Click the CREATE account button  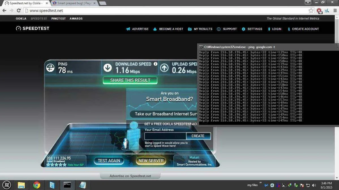tap(198, 136)
